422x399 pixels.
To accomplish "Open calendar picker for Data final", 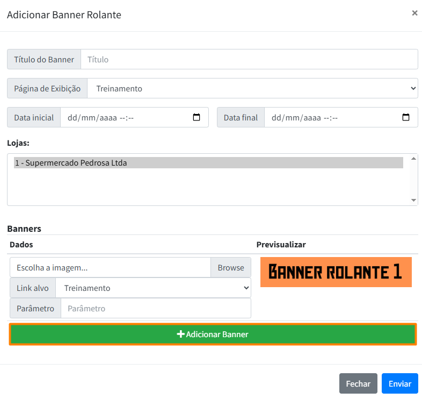I will click(406, 117).
